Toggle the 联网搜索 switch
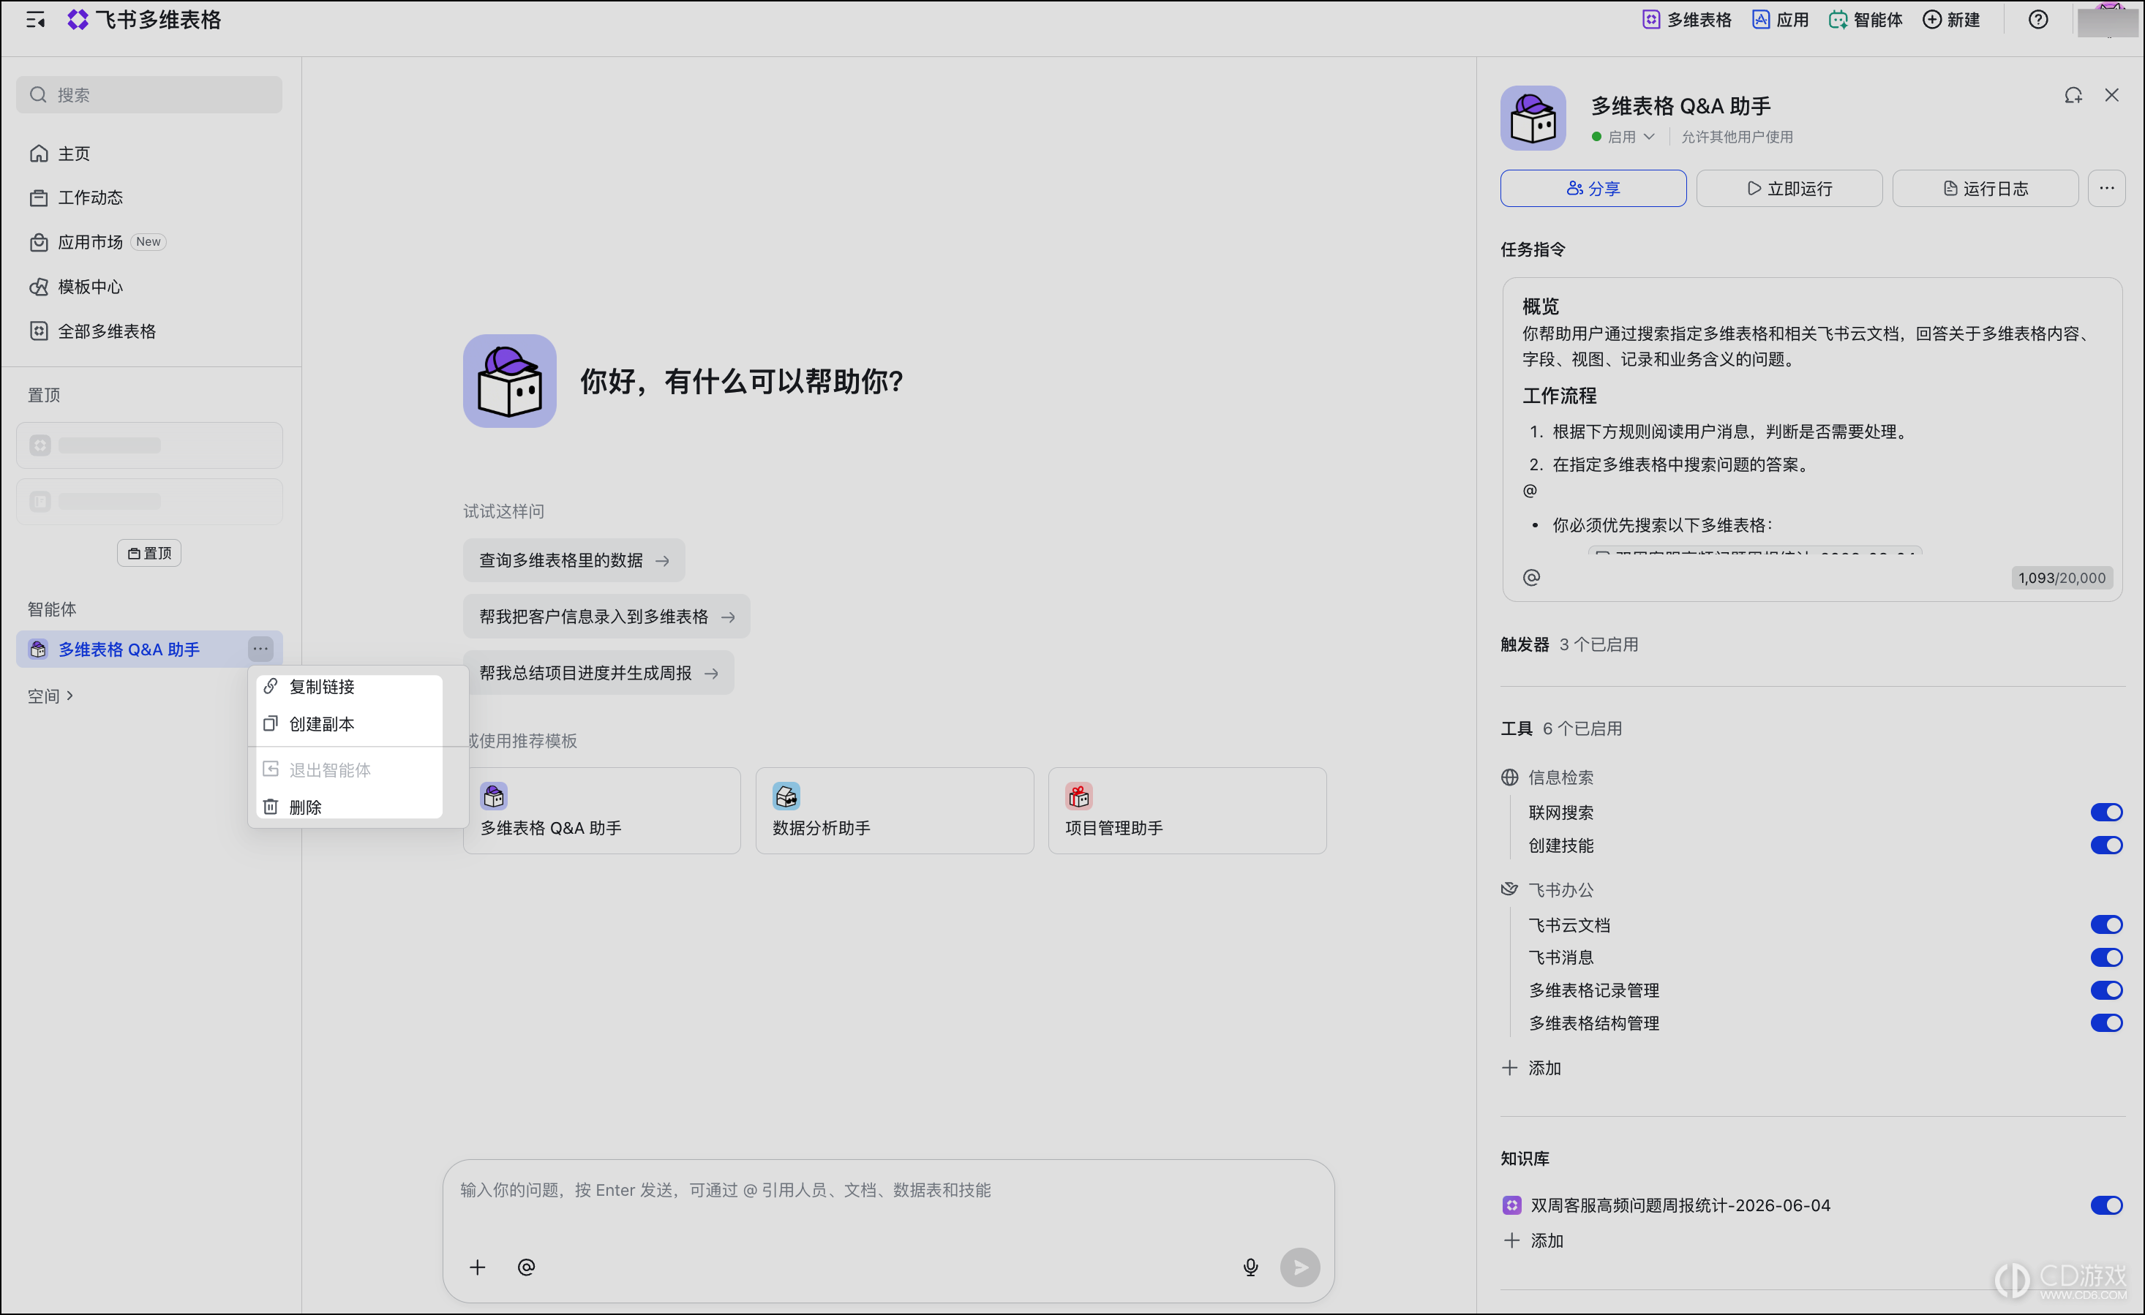 (x=2105, y=812)
